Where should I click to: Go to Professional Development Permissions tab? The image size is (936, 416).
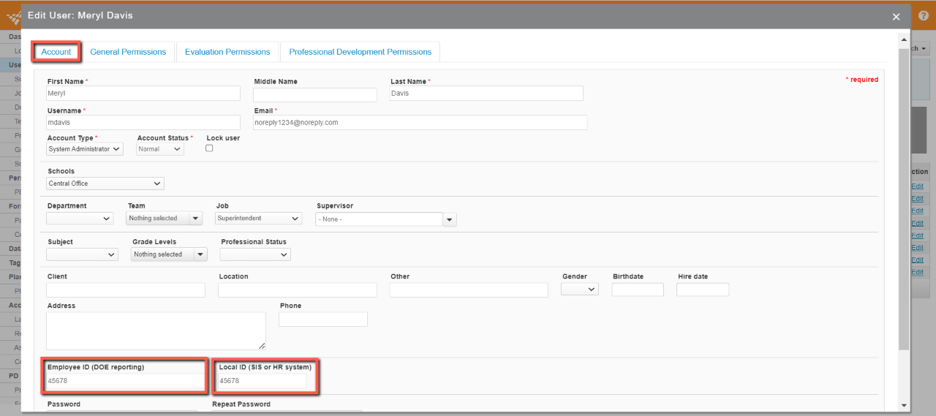[x=360, y=52]
